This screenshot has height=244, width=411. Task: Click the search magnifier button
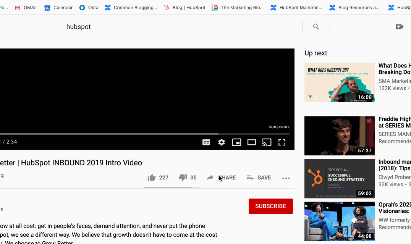(316, 26)
